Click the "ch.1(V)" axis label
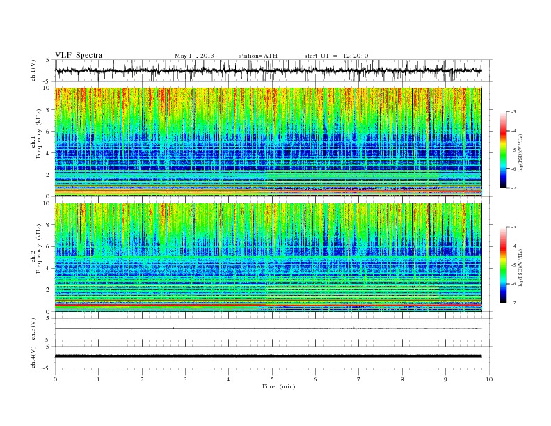 [33, 70]
